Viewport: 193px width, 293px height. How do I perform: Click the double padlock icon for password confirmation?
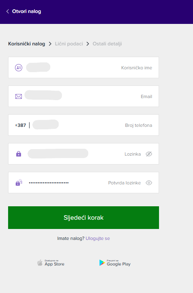[x=19, y=182]
